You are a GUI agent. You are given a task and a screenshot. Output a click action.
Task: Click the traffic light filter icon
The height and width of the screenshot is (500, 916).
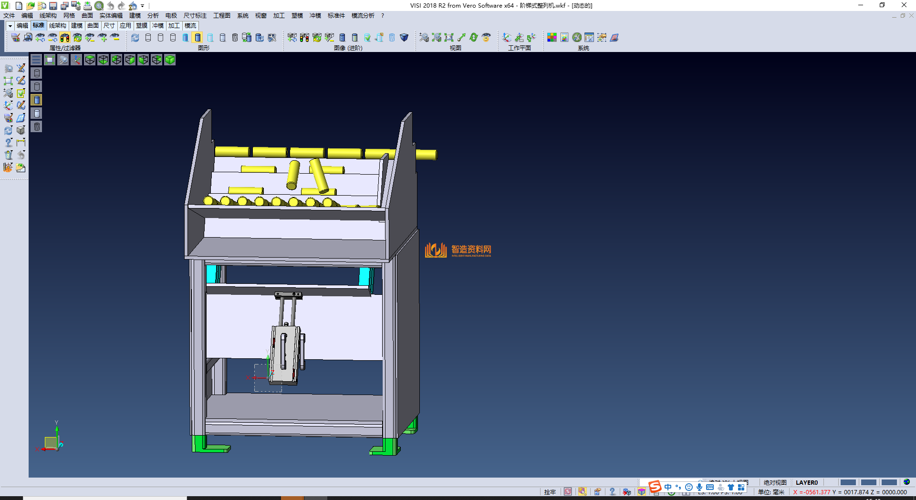tap(65, 38)
